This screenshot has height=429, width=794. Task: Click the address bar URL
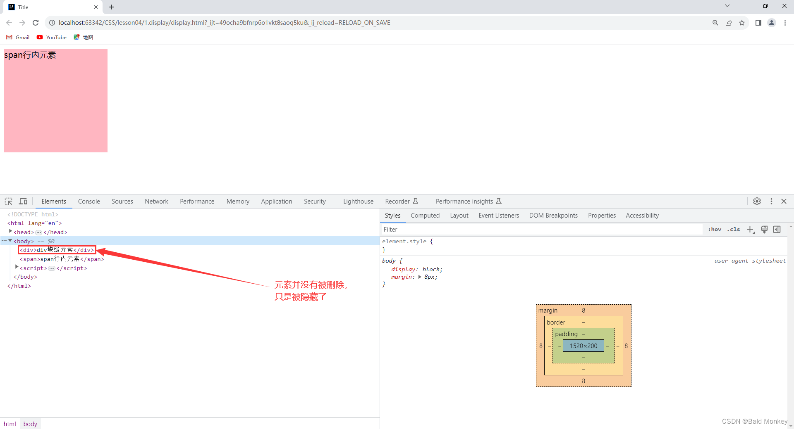[x=224, y=23]
